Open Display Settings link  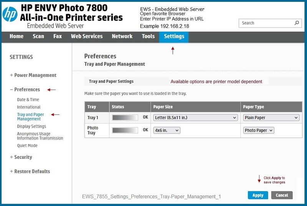[31, 126]
